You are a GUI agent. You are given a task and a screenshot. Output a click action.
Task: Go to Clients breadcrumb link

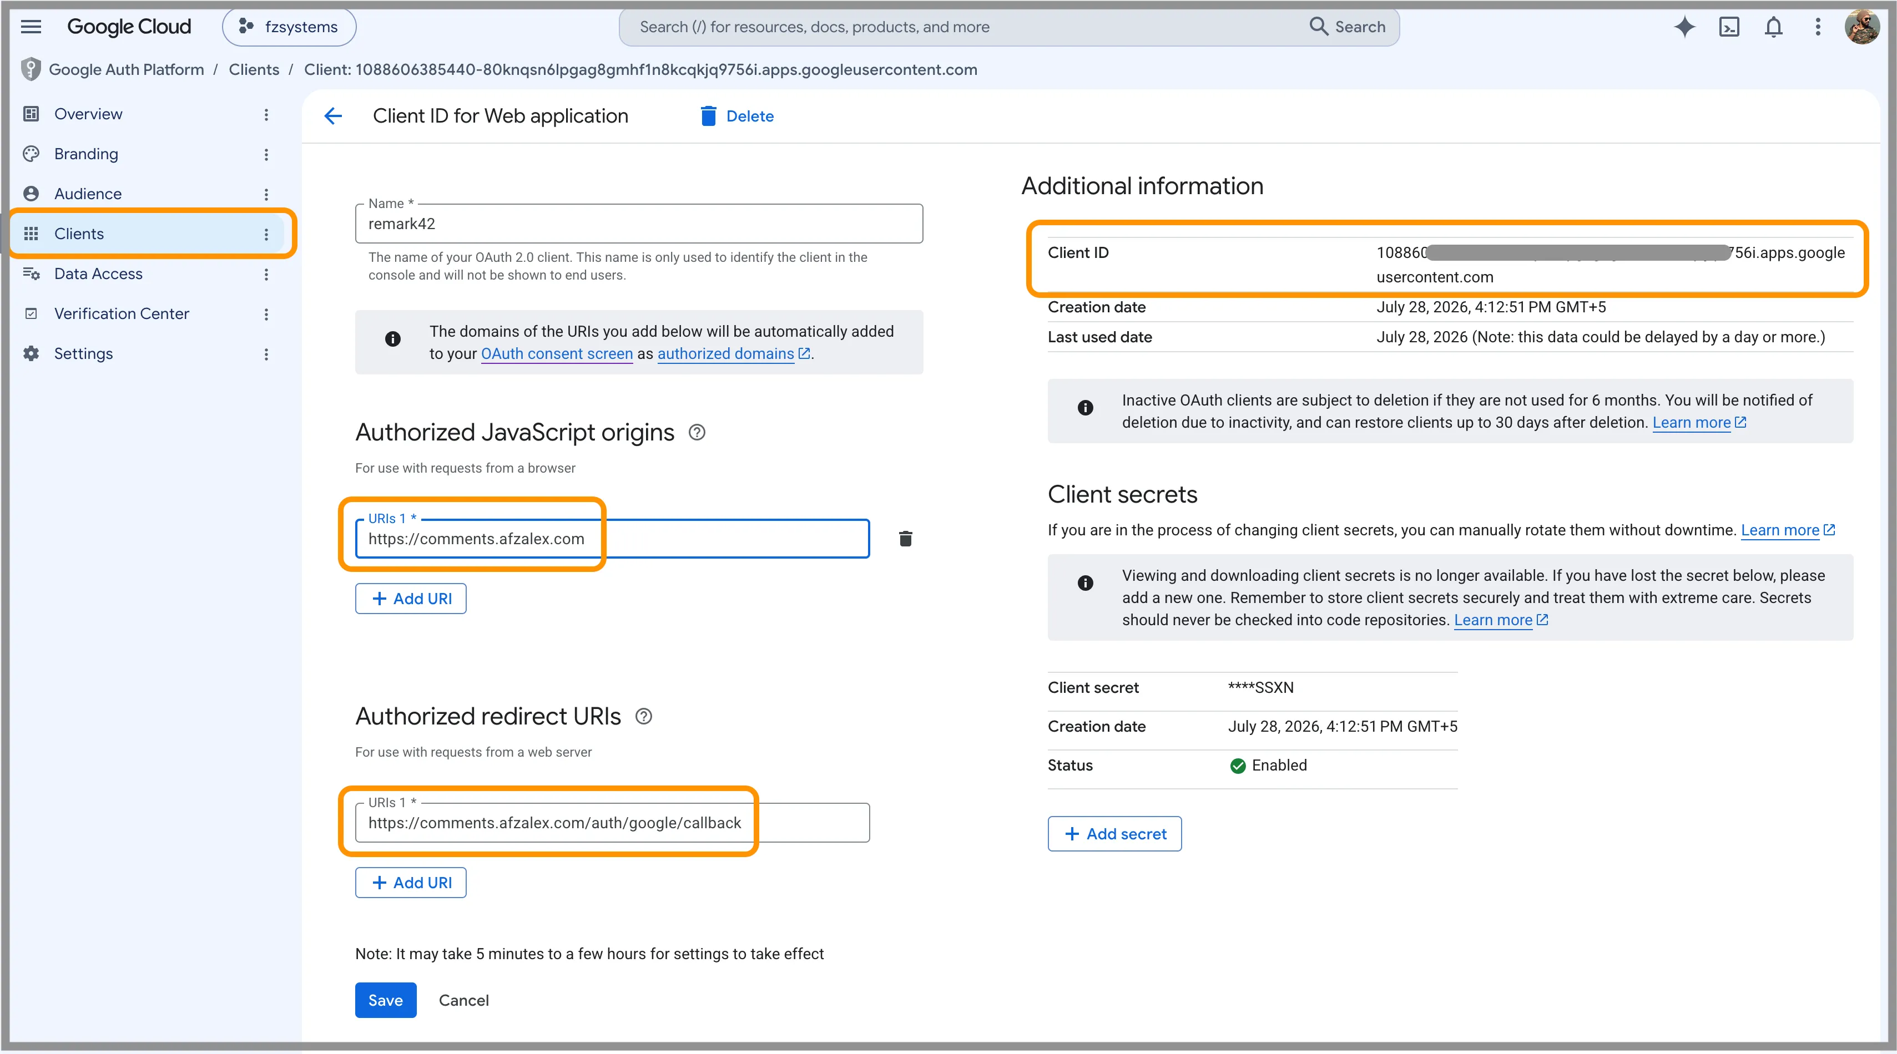pos(254,69)
